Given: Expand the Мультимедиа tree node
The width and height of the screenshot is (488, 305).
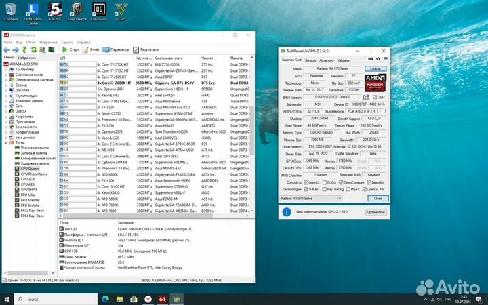Looking at the screenshot, I should pyautogui.click(x=6, y=96).
